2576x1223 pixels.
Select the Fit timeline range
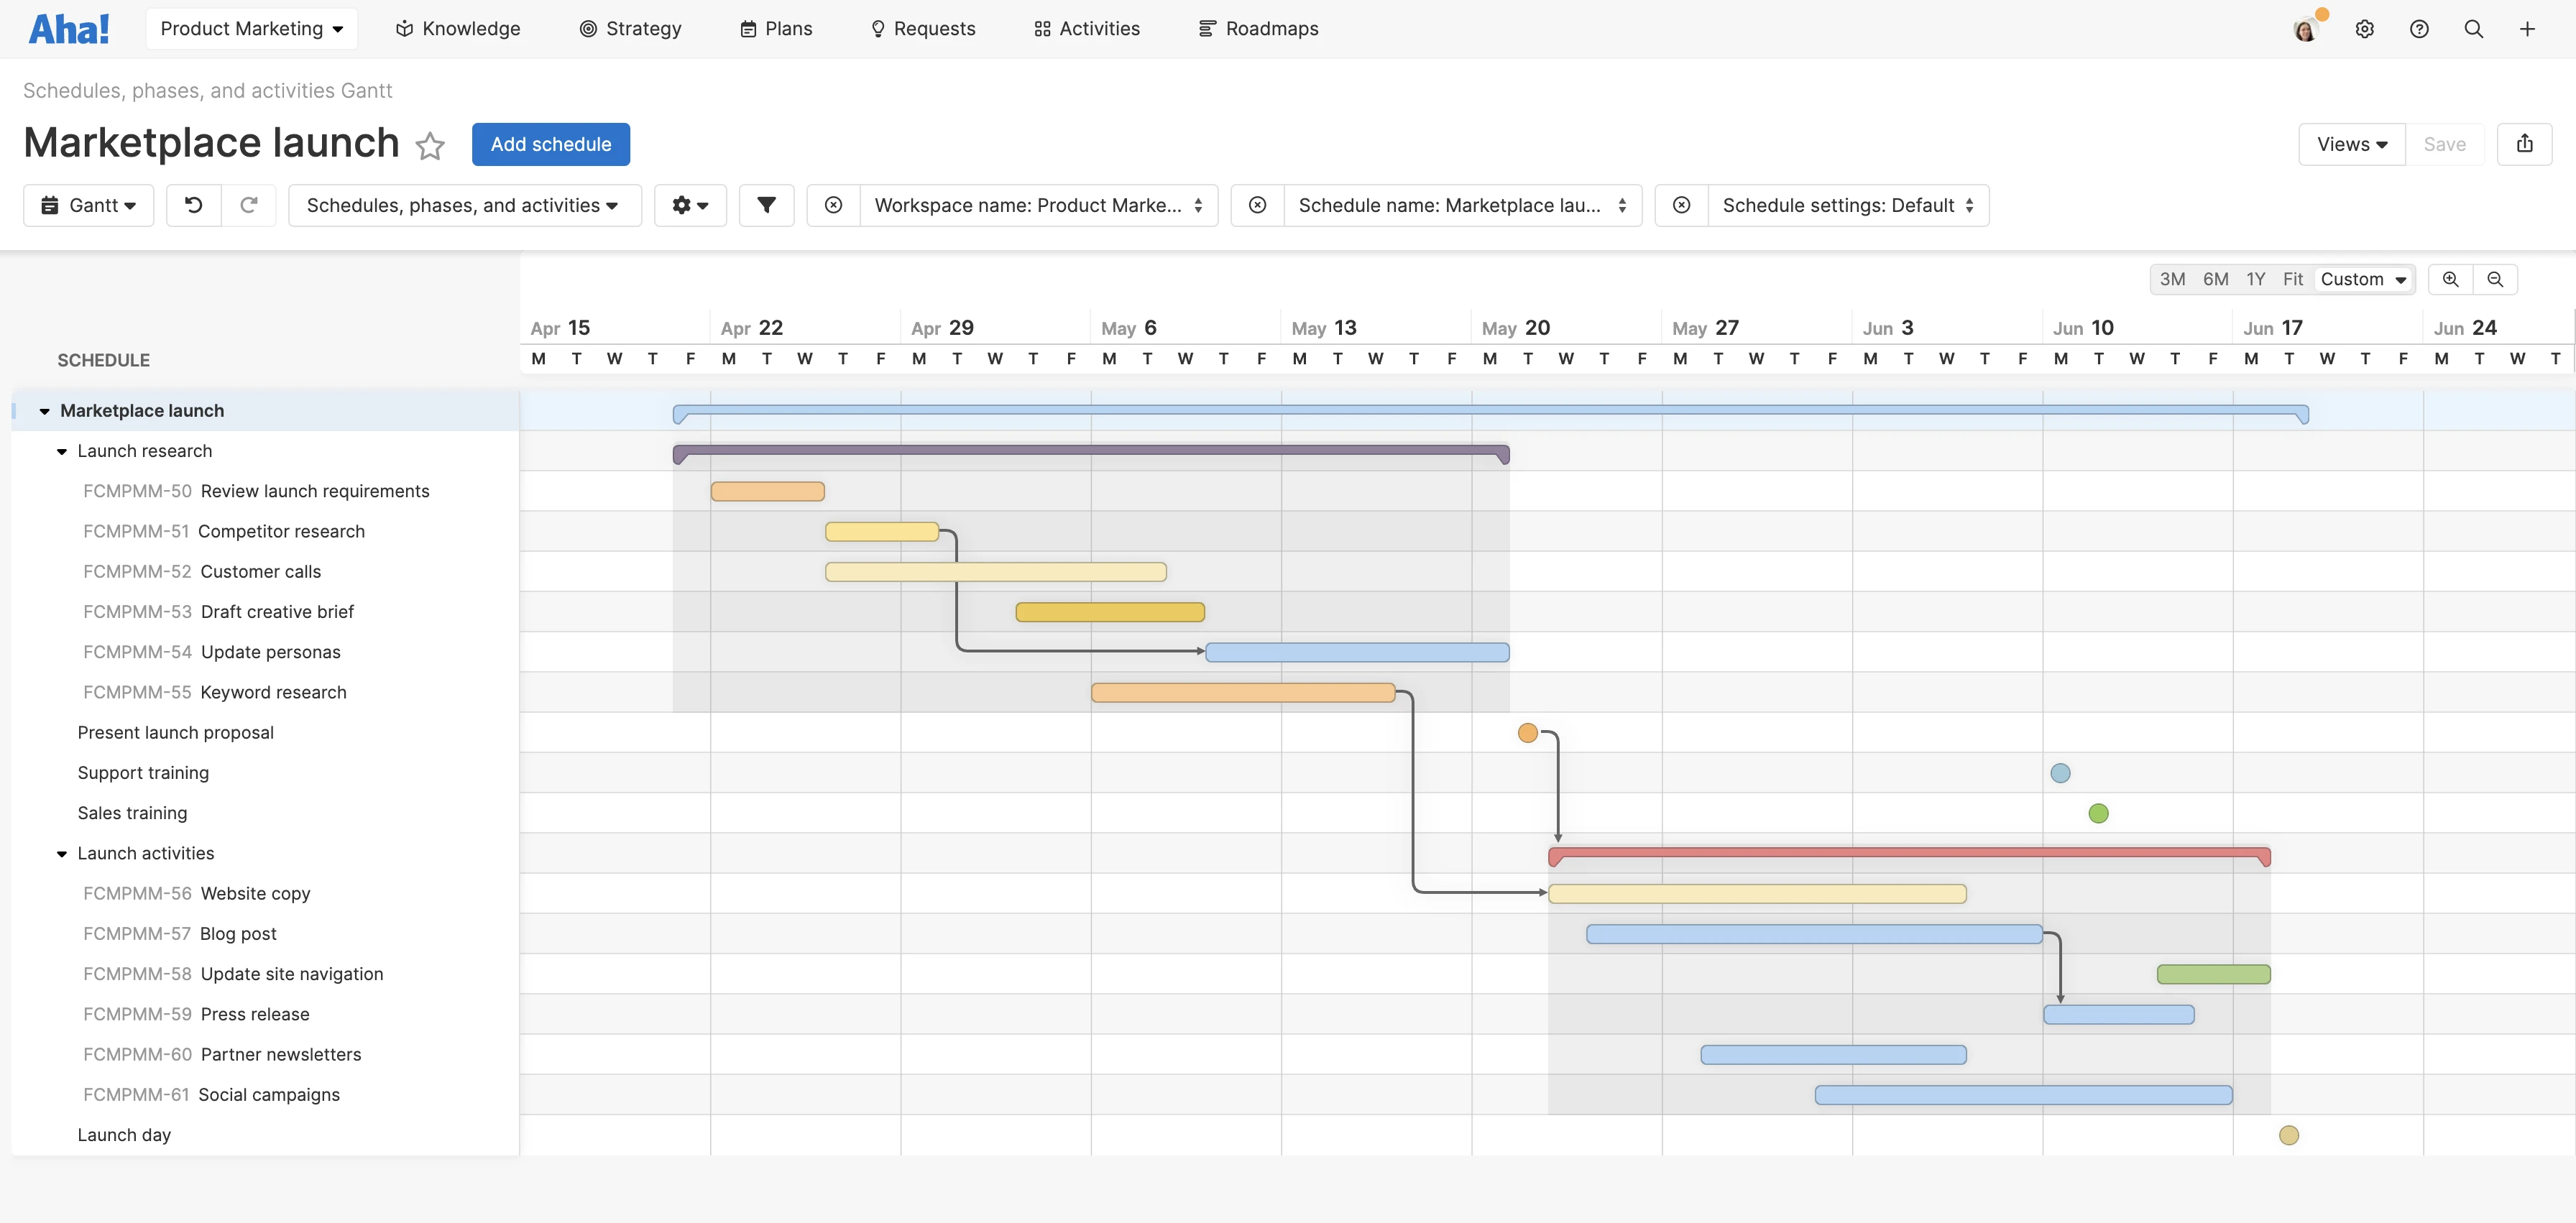[x=2294, y=279]
